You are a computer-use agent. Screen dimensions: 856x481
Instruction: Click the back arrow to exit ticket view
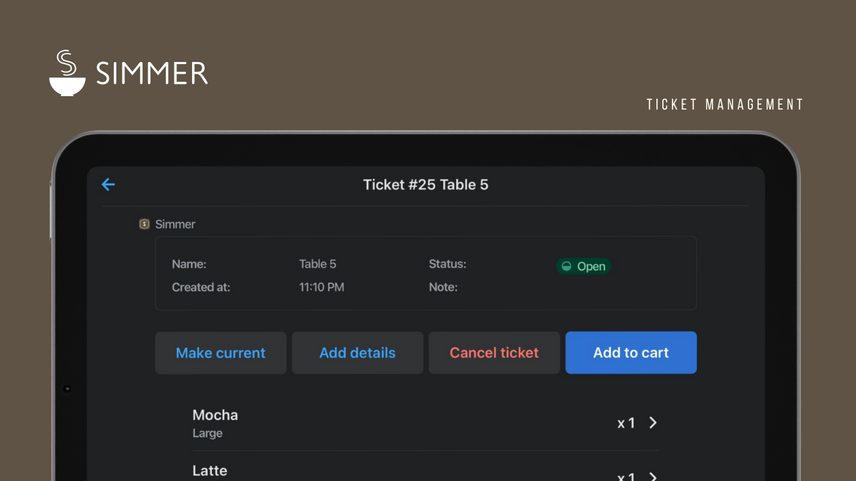coord(109,184)
